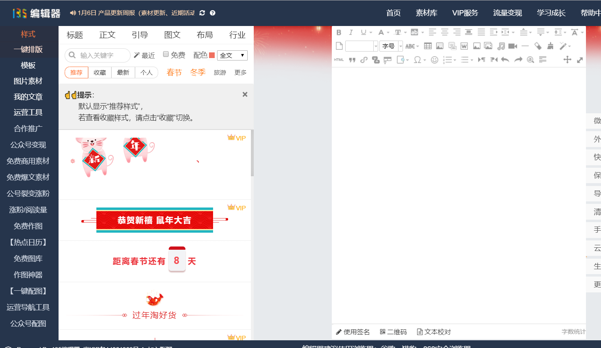Insert a table into the article
601x348 pixels.
pos(428,45)
